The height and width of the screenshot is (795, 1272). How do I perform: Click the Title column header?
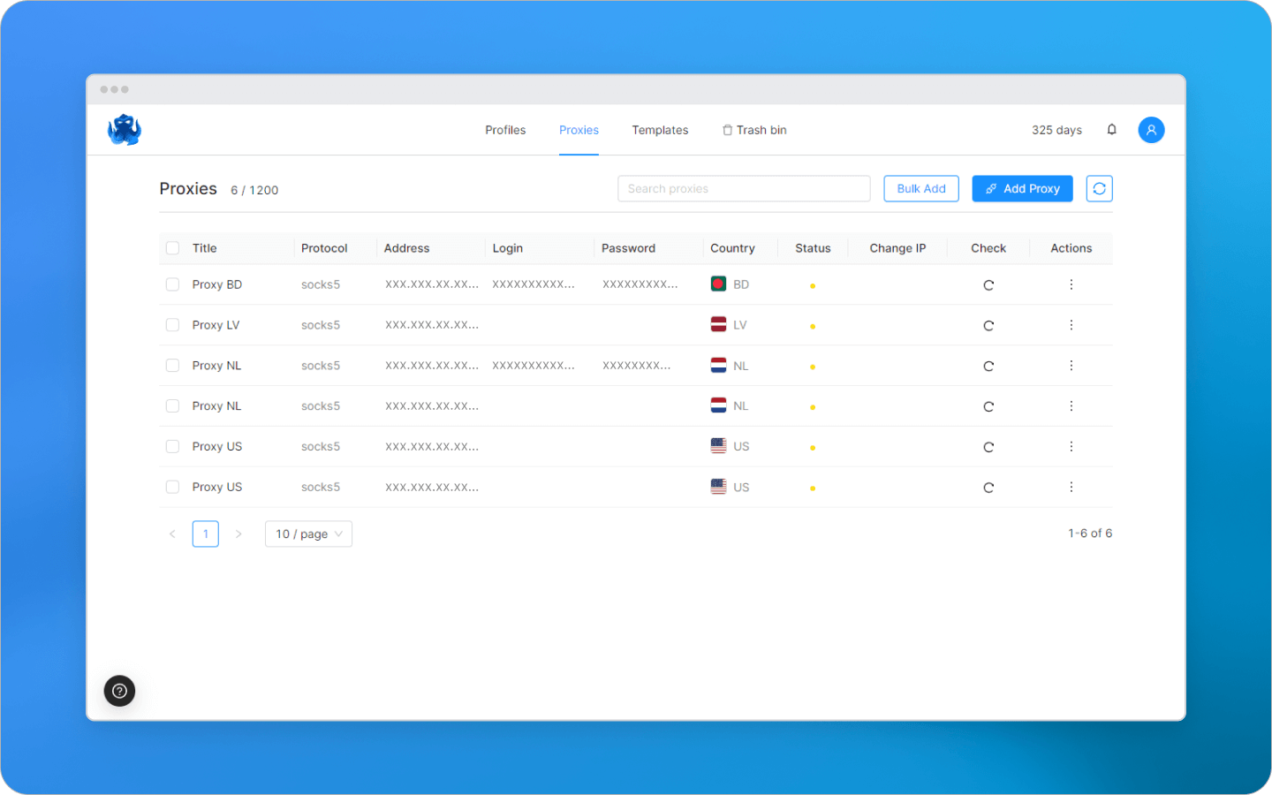point(204,248)
